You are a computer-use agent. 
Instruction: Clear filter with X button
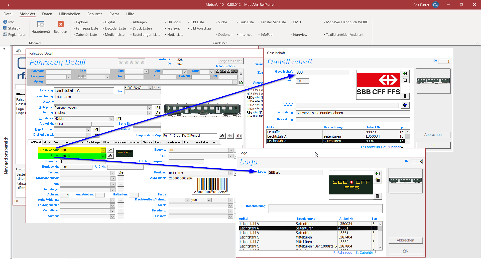(x=241, y=74)
